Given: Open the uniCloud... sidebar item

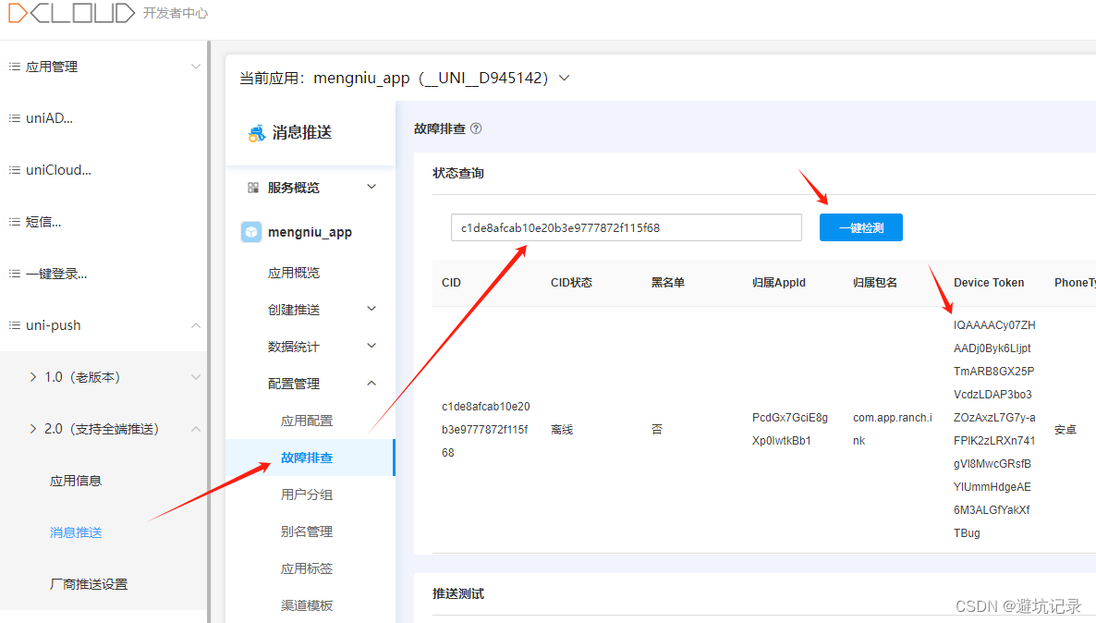Looking at the screenshot, I should [x=58, y=170].
